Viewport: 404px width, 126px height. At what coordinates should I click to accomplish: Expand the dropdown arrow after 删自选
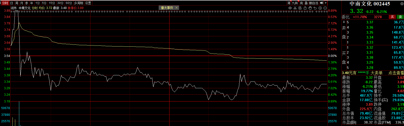point(326,3)
